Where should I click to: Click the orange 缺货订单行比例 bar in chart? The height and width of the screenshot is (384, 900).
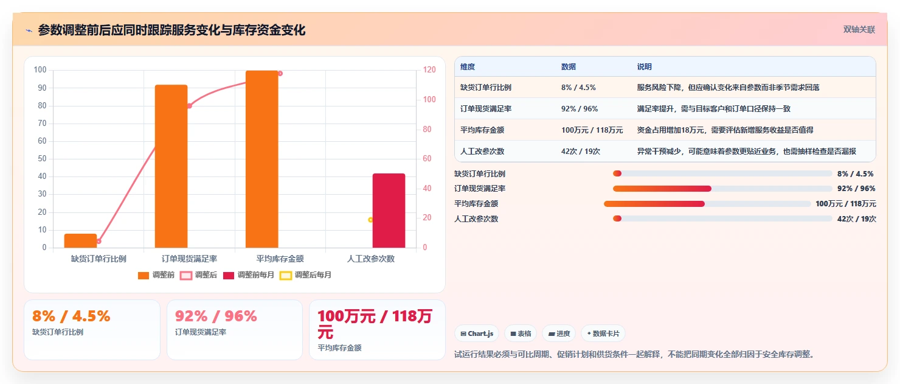pos(80,240)
